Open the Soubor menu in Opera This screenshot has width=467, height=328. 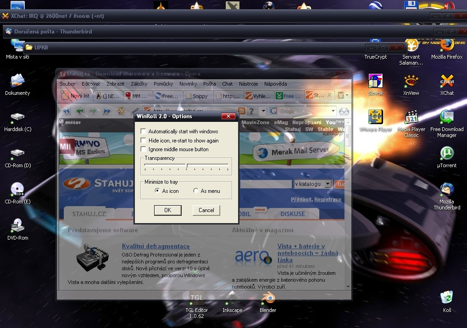(67, 84)
